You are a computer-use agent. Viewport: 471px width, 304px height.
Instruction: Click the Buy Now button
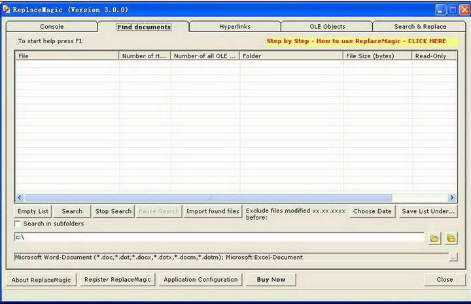271,279
